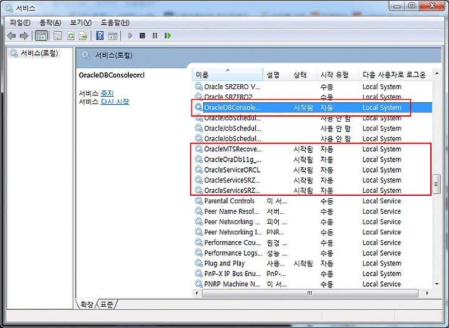Select the OracleMTSRecove... service row
Image resolution: width=449 pixels, height=328 pixels.
[312, 149]
